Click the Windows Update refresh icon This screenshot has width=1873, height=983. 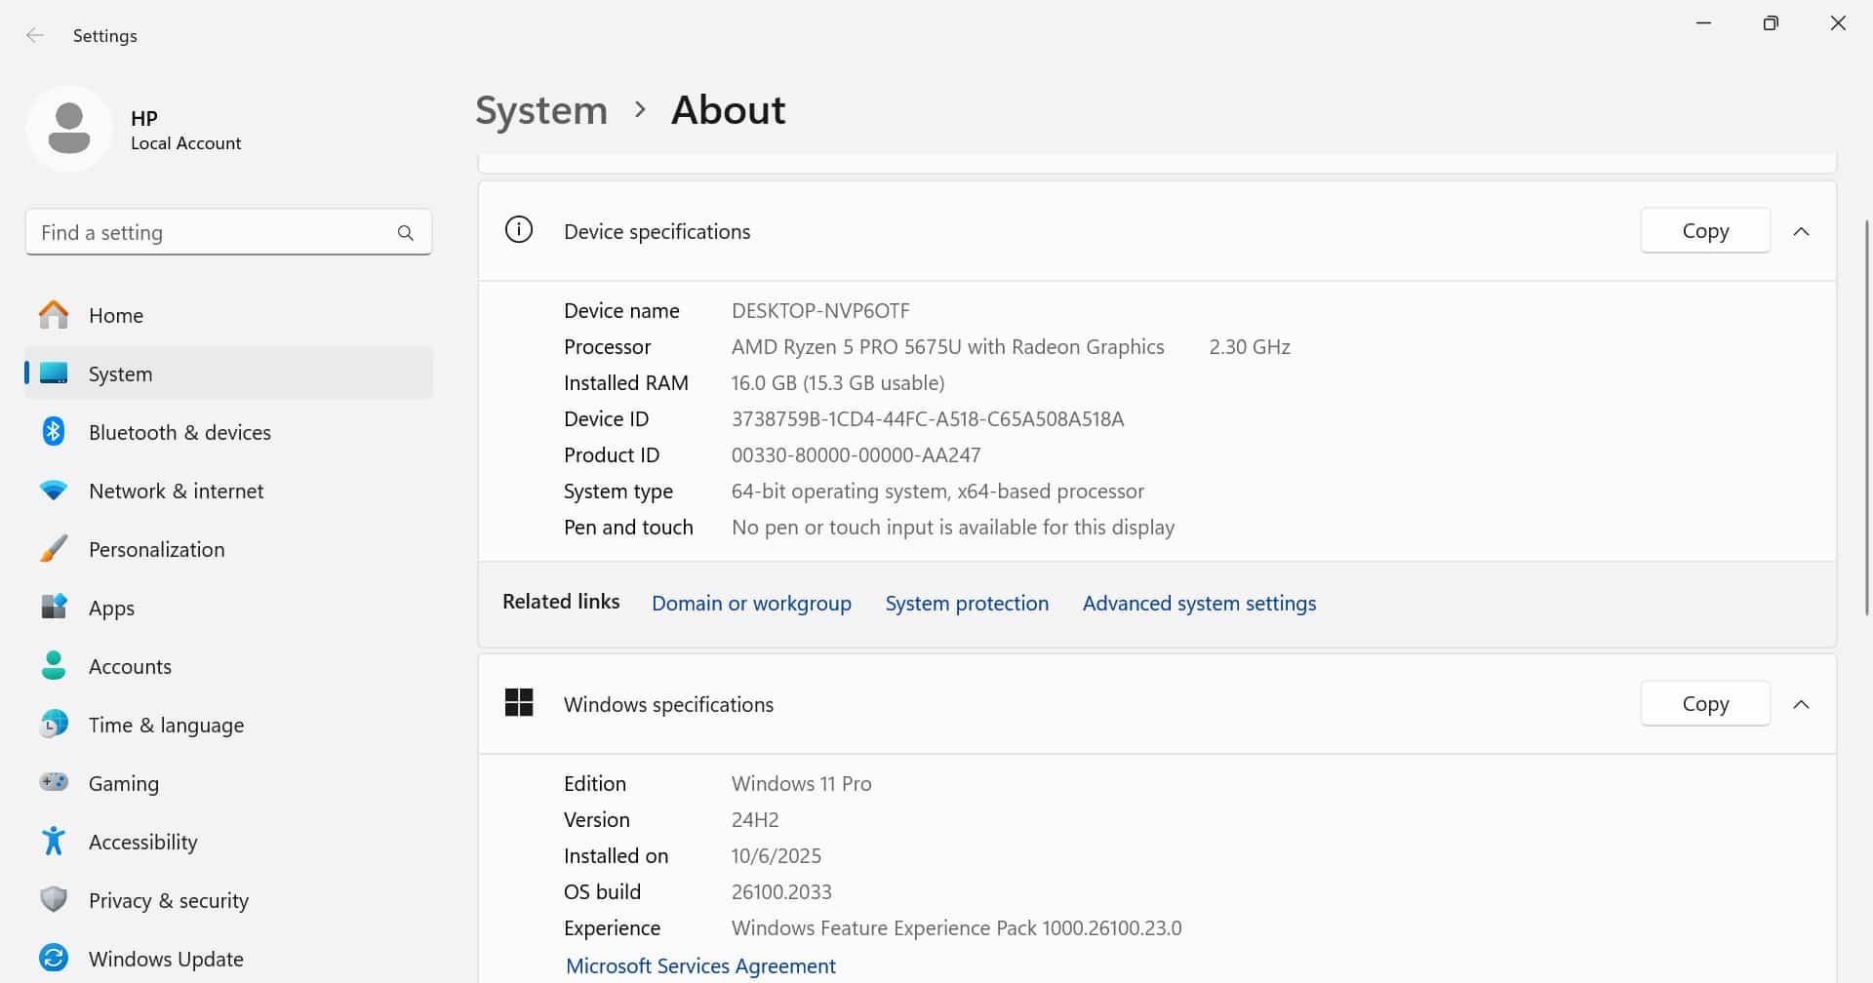(x=54, y=958)
